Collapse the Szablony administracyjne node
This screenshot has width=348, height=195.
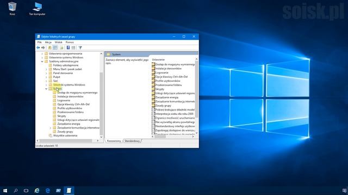(42, 61)
